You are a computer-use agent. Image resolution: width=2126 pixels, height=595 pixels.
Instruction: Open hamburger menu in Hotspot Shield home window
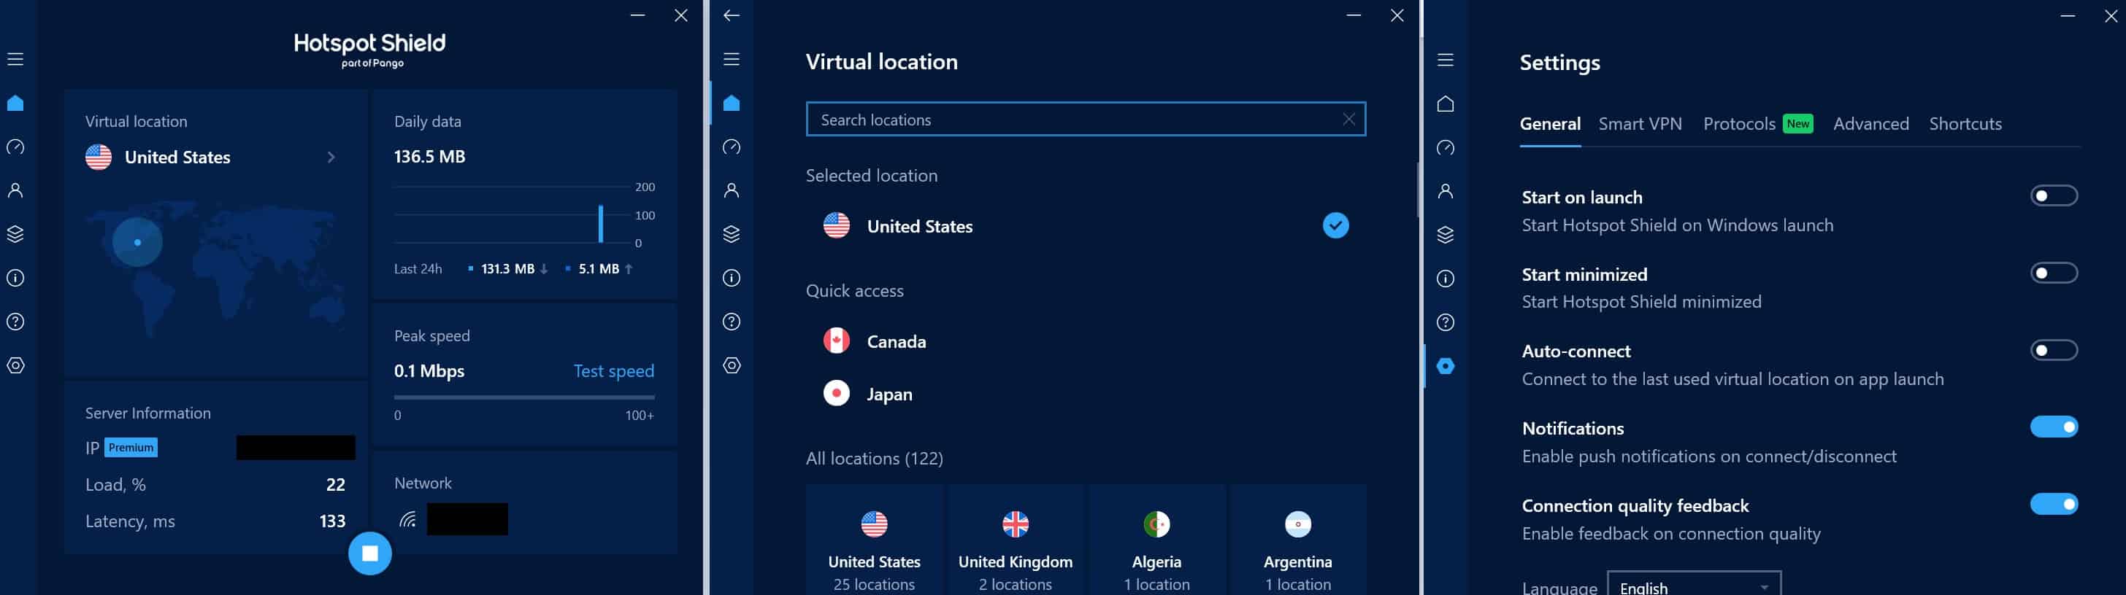(x=15, y=59)
